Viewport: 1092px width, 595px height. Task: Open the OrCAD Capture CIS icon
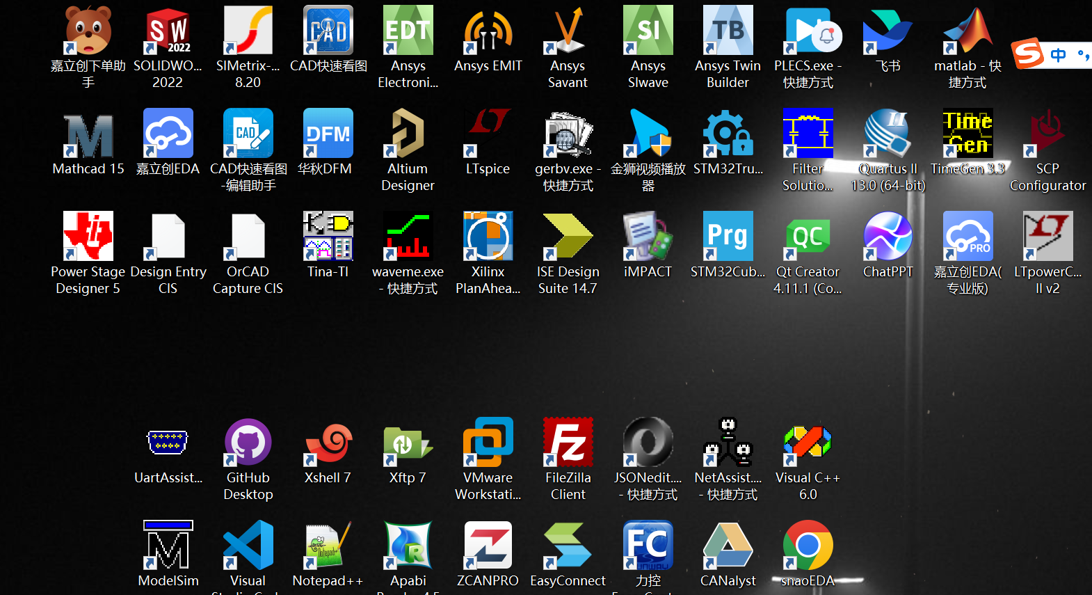248,237
